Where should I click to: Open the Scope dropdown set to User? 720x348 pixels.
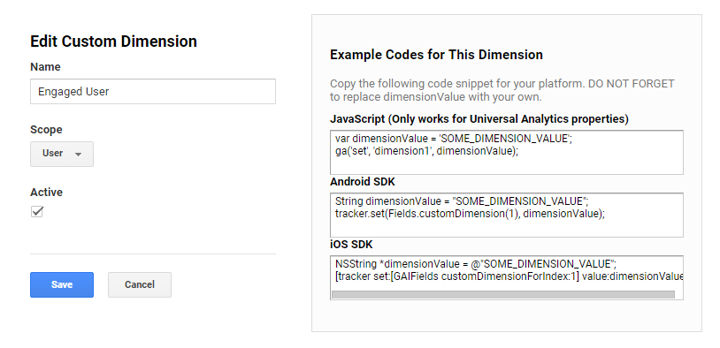pyautogui.click(x=62, y=154)
